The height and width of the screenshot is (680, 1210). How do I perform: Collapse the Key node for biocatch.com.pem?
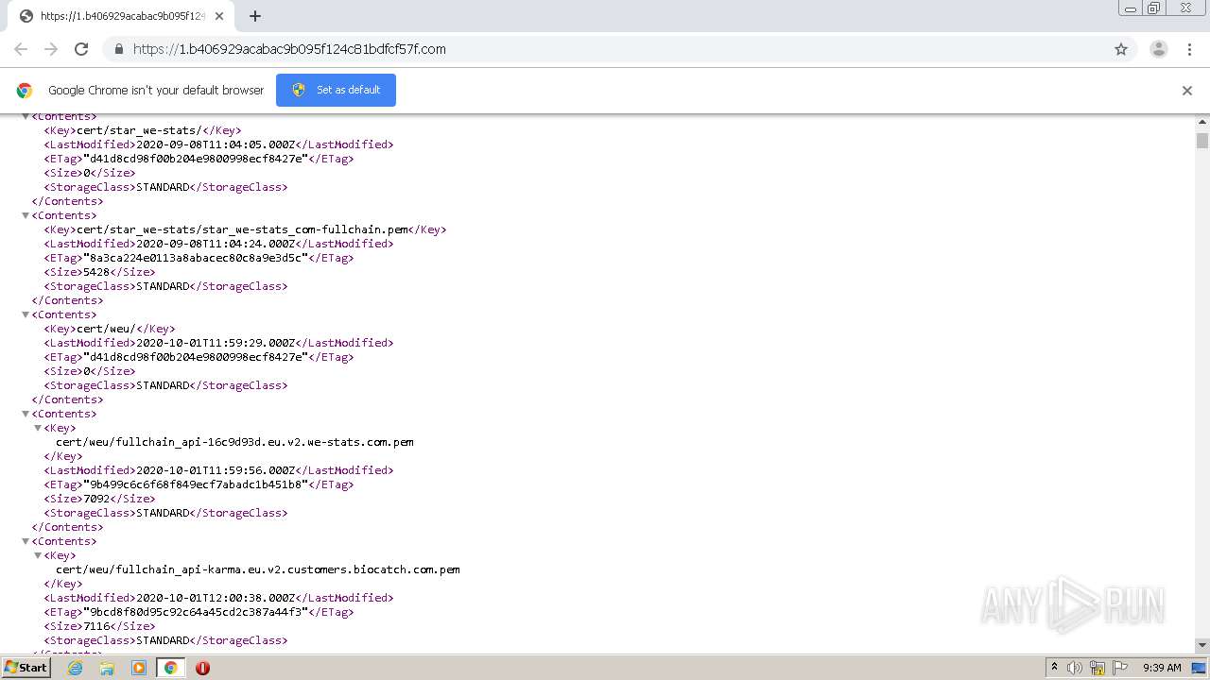(38, 555)
